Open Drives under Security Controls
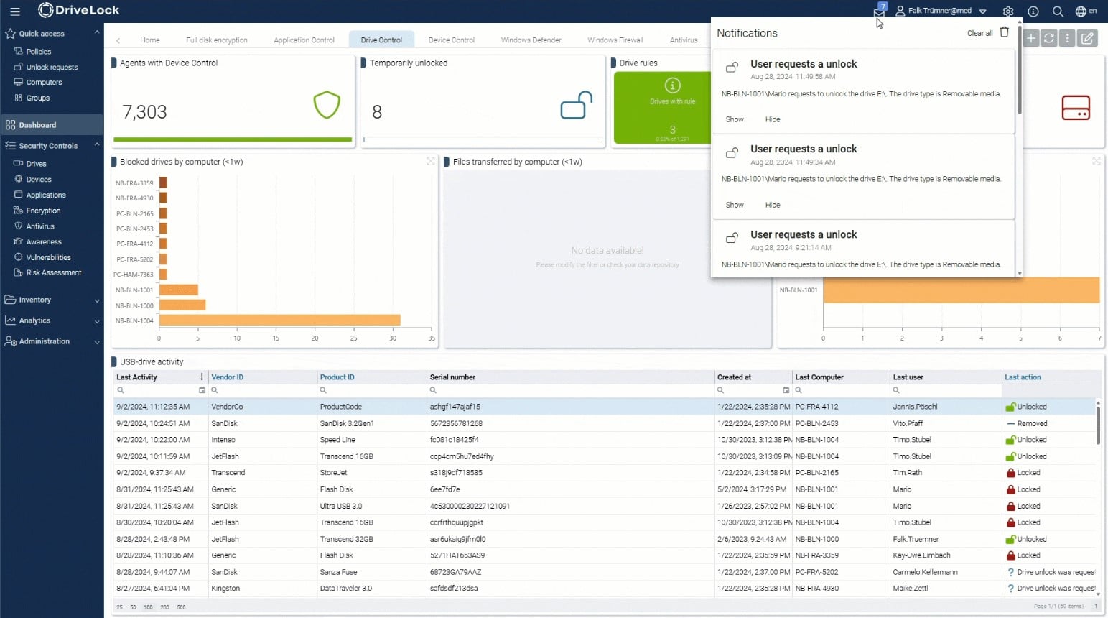The height and width of the screenshot is (618, 1108). pos(36,164)
